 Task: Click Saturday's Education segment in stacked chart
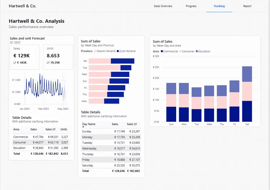tap(247, 74)
